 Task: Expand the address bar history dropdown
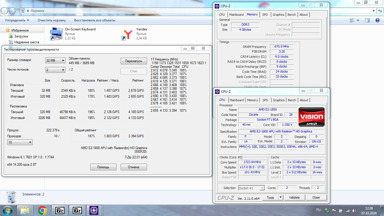pos(374,11)
